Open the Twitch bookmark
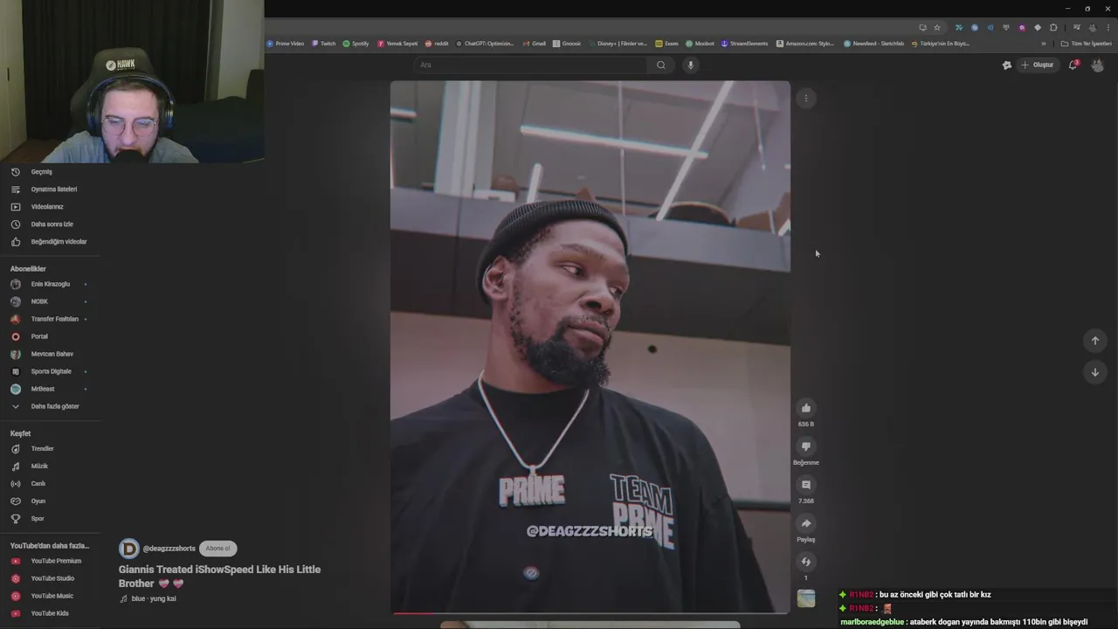Image resolution: width=1118 pixels, height=629 pixels. point(324,44)
